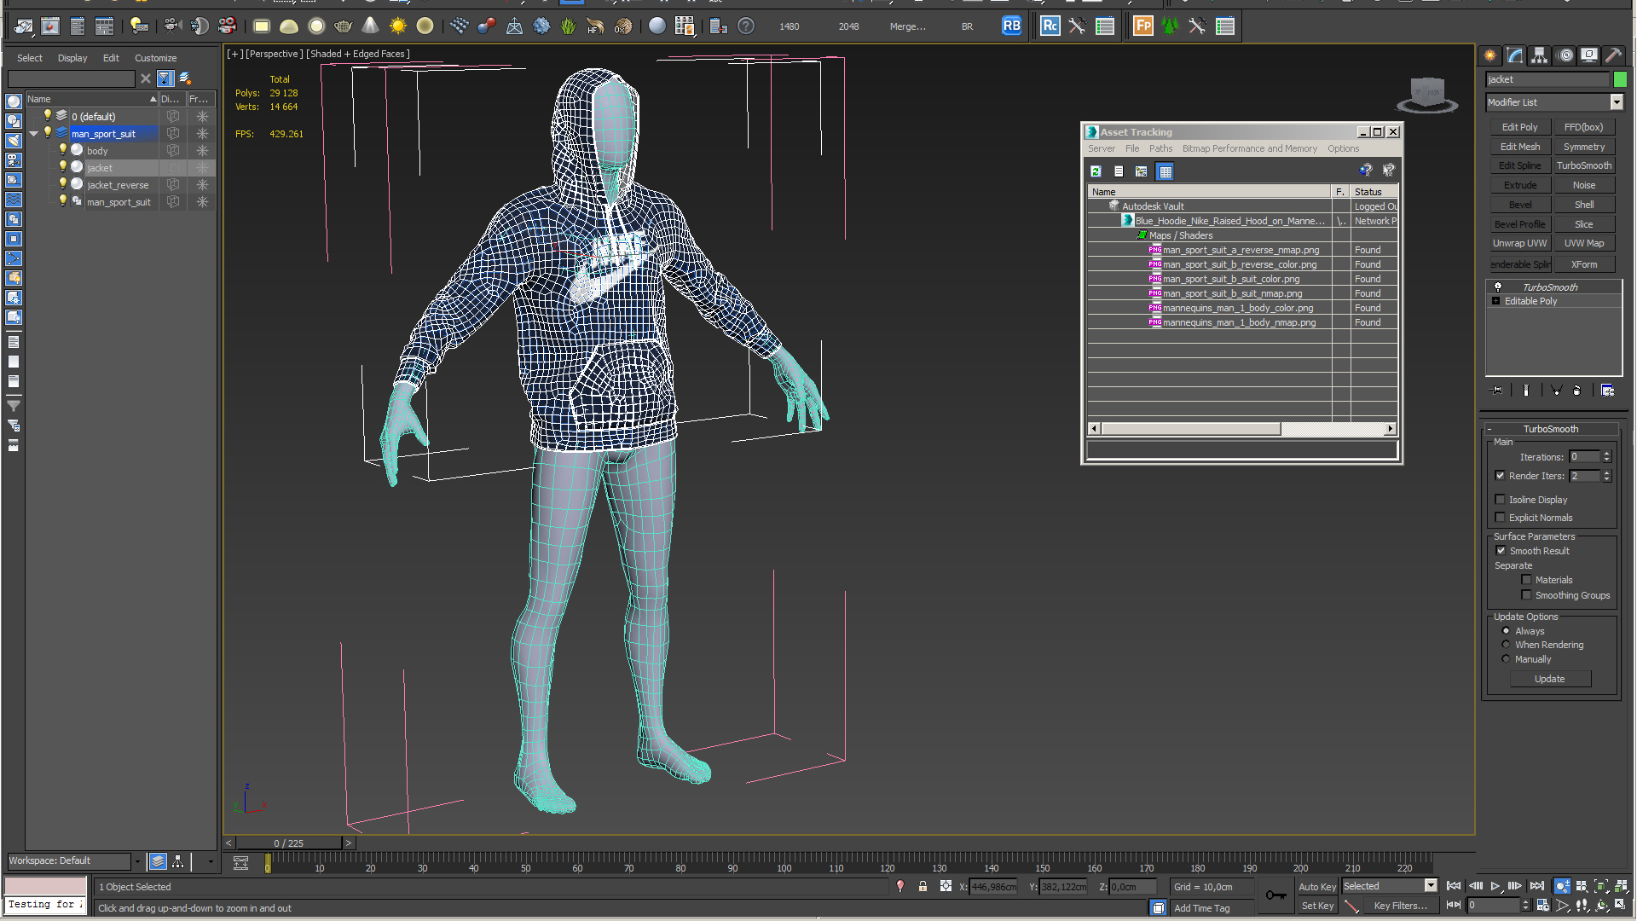The width and height of the screenshot is (1637, 921).
Task: Enable Separate by Smoothing Groups checkbox
Action: coord(1526,595)
